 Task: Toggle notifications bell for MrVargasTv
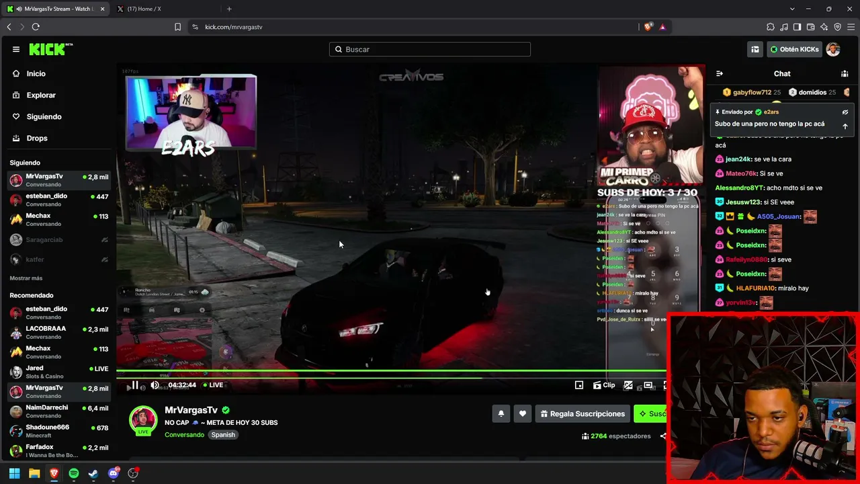coord(501,413)
